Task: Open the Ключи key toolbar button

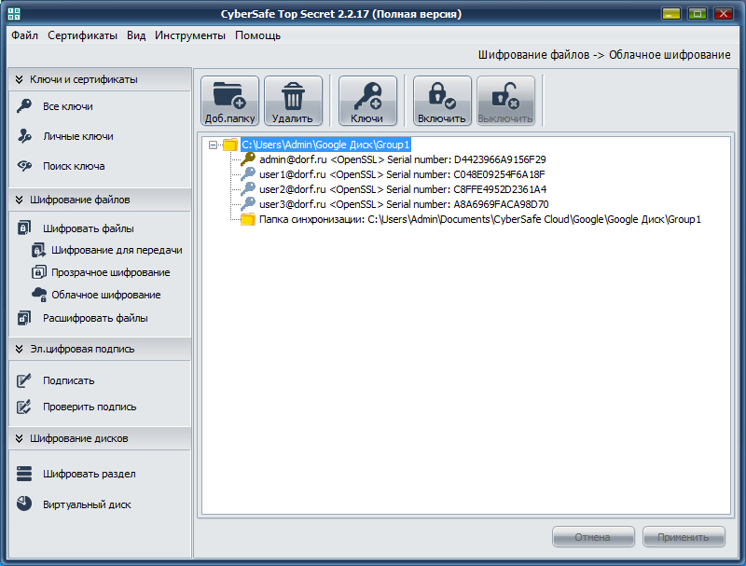Action: pos(367,101)
